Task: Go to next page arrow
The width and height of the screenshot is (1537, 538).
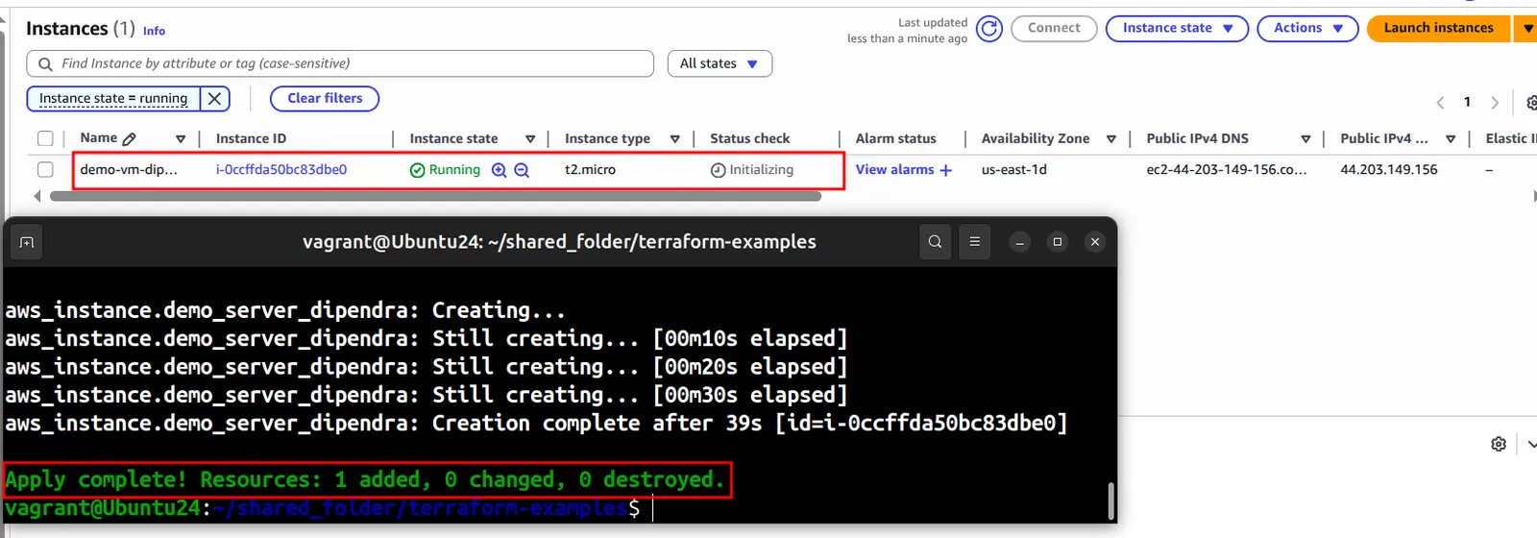Action: pyautogui.click(x=1495, y=103)
